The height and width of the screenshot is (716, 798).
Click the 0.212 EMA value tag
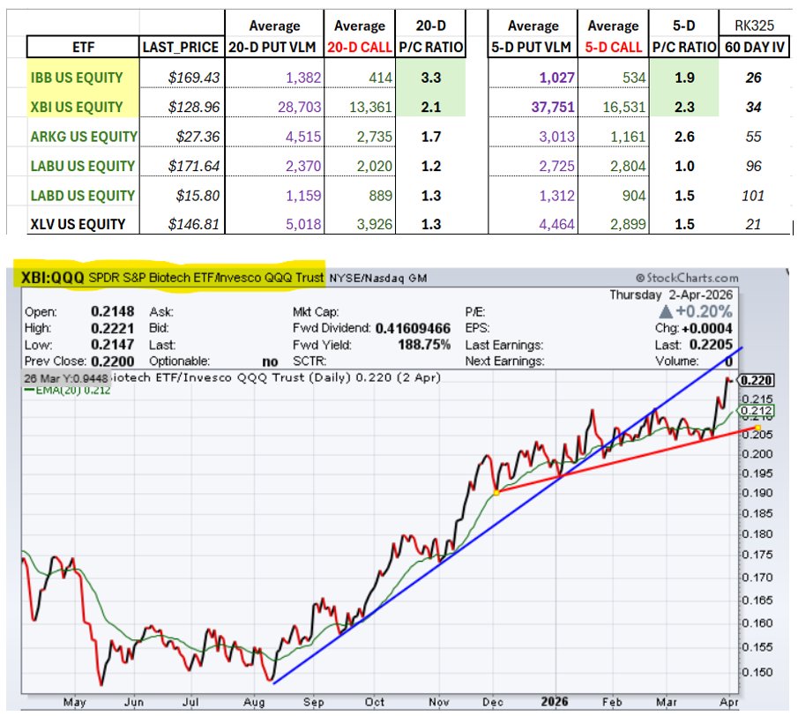(754, 410)
